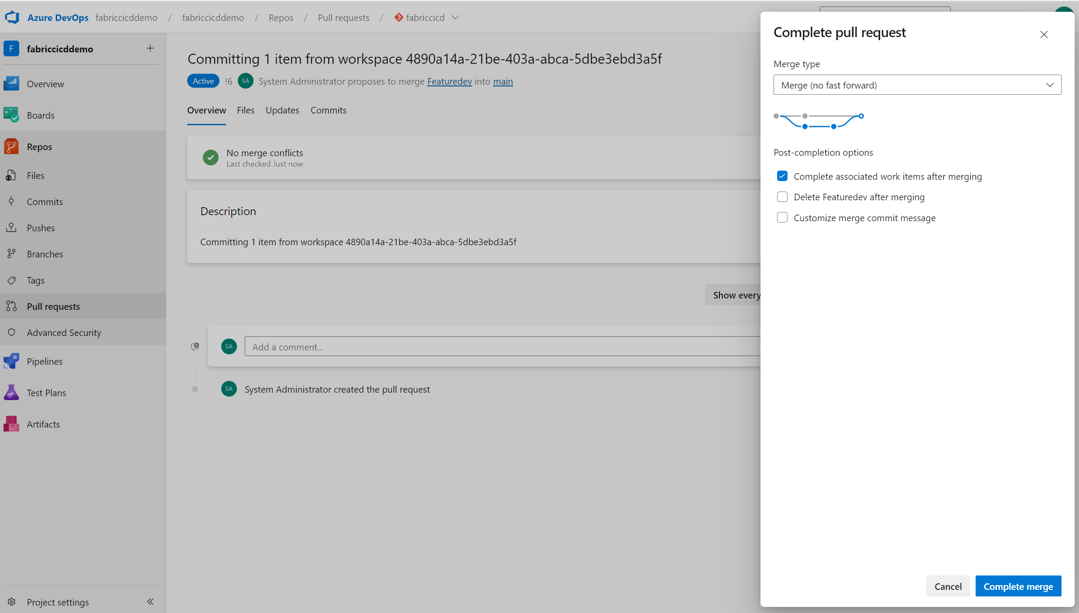Open the Project settings gear icon
Image resolution: width=1079 pixels, height=613 pixels.
[x=11, y=602]
